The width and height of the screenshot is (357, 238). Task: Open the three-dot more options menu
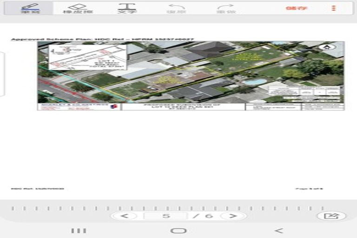[x=334, y=8]
